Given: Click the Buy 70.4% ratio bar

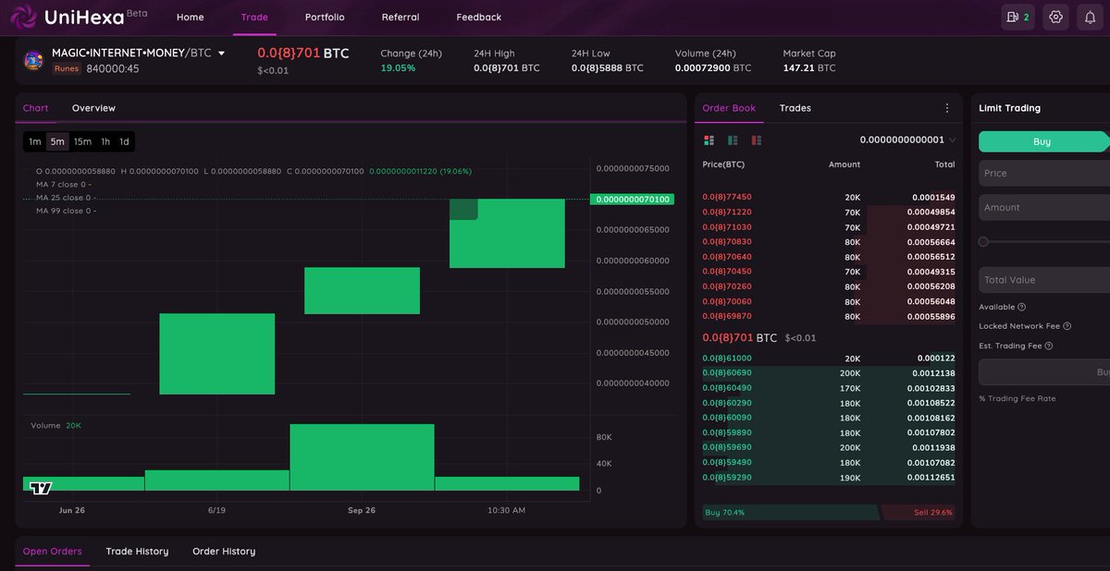Looking at the screenshot, I should pos(791,512).
